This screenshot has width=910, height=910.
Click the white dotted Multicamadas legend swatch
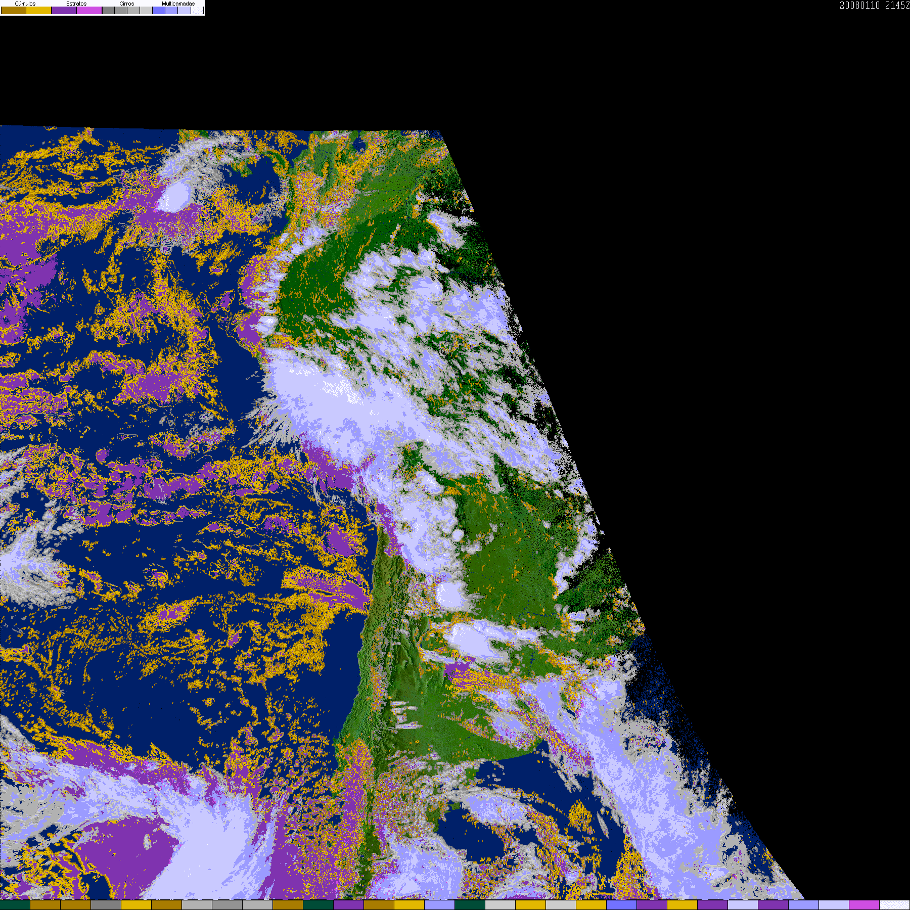pos(197,11)
